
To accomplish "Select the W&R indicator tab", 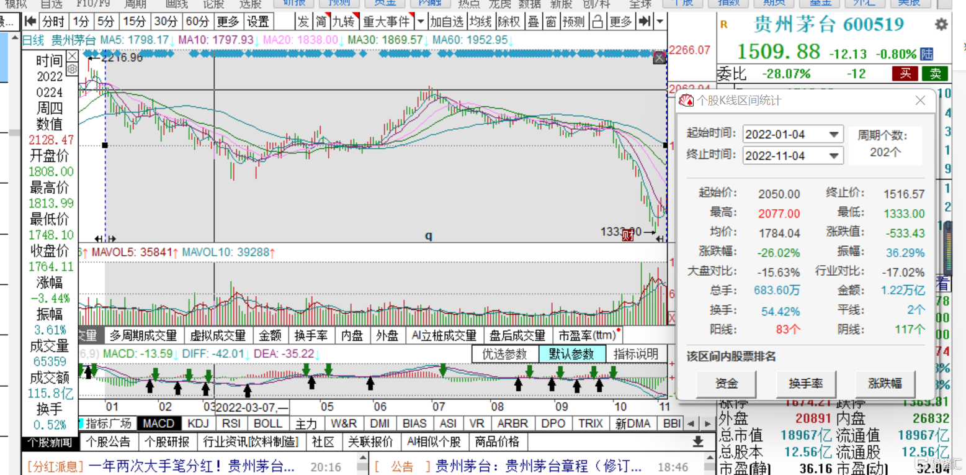I will pyautogui.click(x=344, y=423).
